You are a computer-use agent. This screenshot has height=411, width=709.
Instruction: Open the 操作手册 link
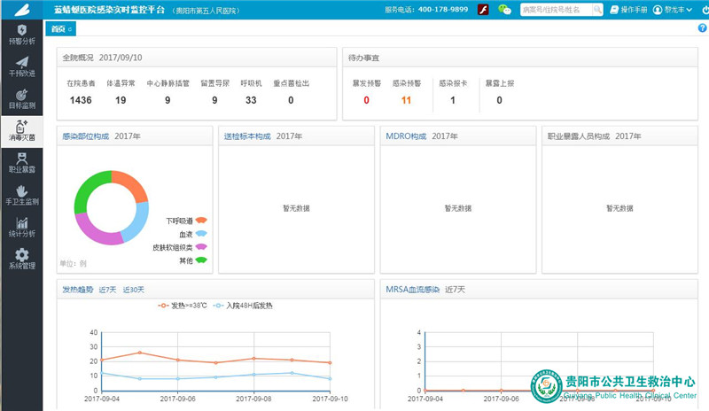point(628,10)
